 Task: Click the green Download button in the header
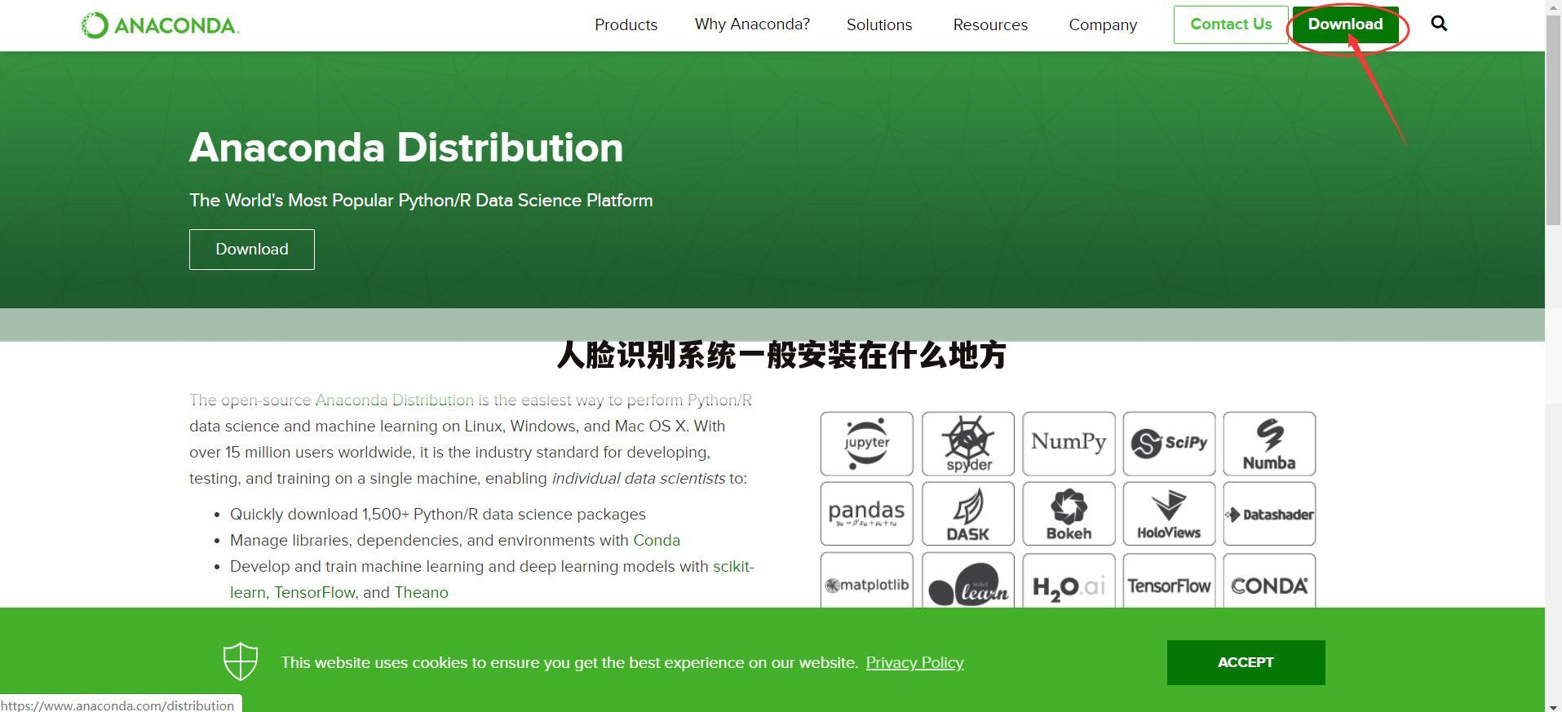pyautogui.click(x=1346, y=24)
